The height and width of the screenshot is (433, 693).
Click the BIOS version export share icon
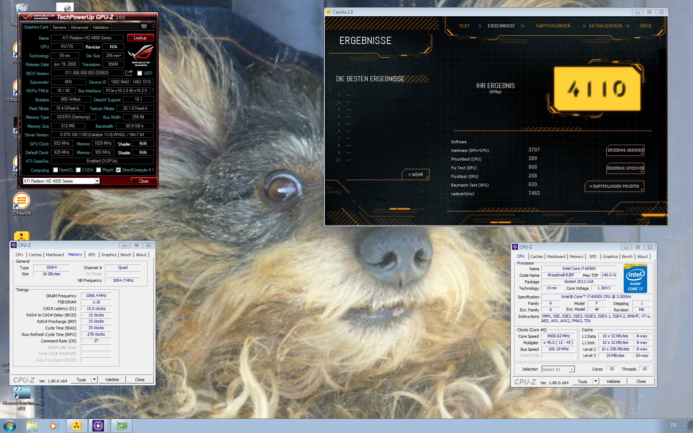click(x=129, y=73)
